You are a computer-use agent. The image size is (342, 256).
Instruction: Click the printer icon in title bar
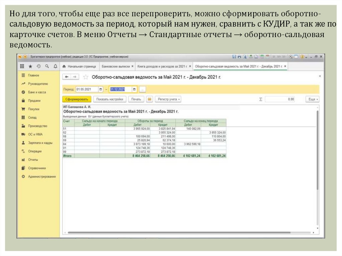[x=239, y=57]
